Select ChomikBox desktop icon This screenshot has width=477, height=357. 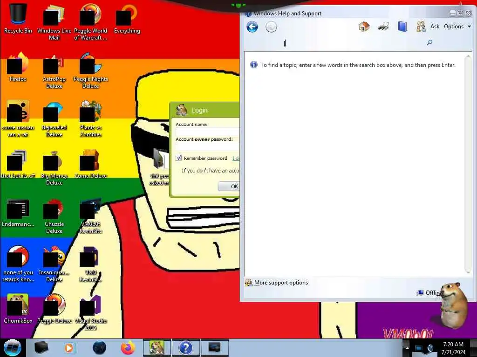(18, 309)
